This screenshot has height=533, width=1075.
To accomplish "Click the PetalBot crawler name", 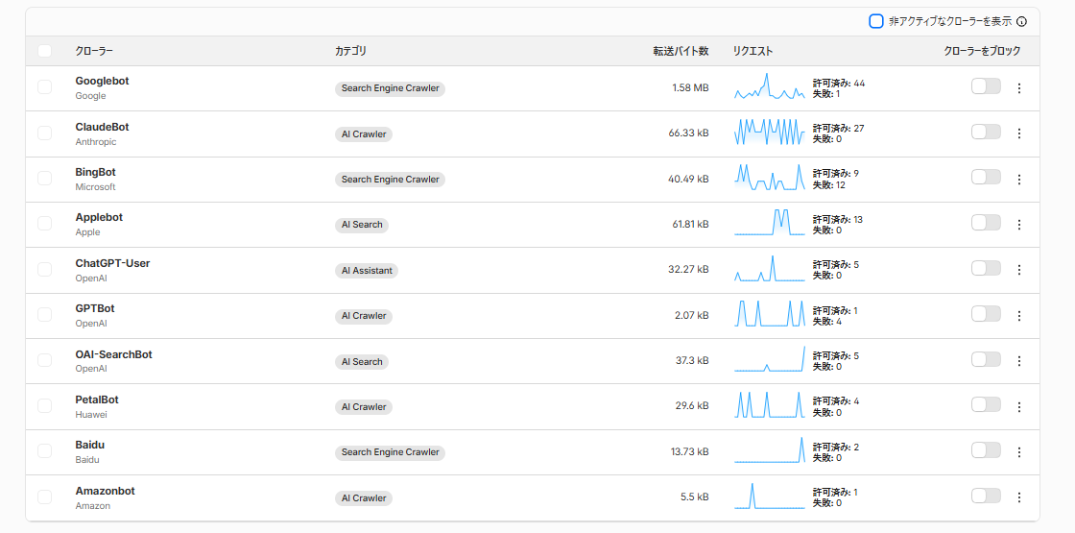I will click(x=97, y=400).
